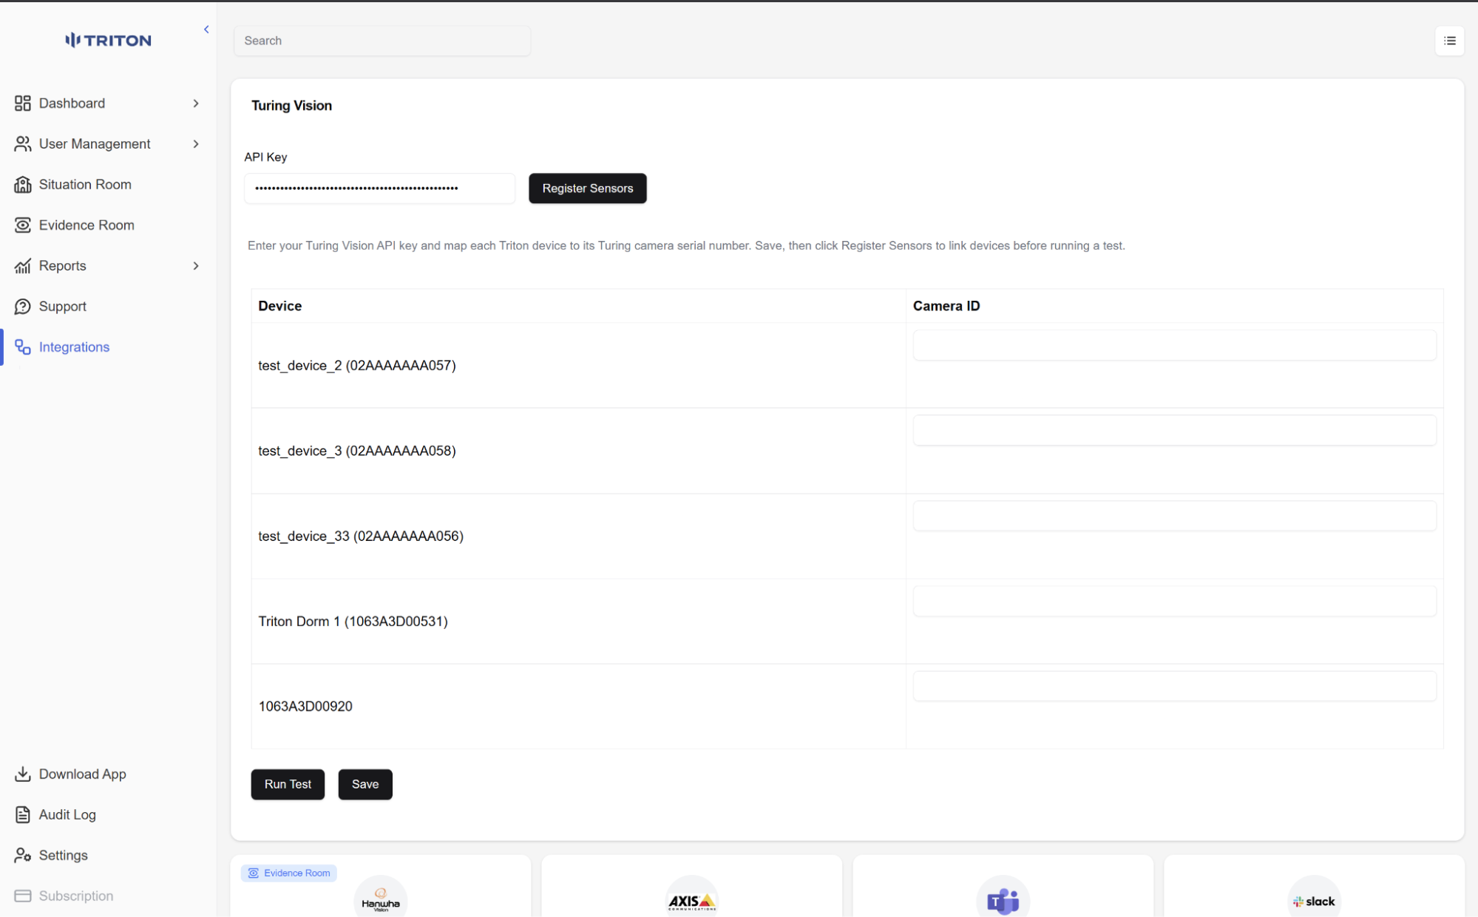
Task: Open the Audit Log page
Action: point(67,814)
